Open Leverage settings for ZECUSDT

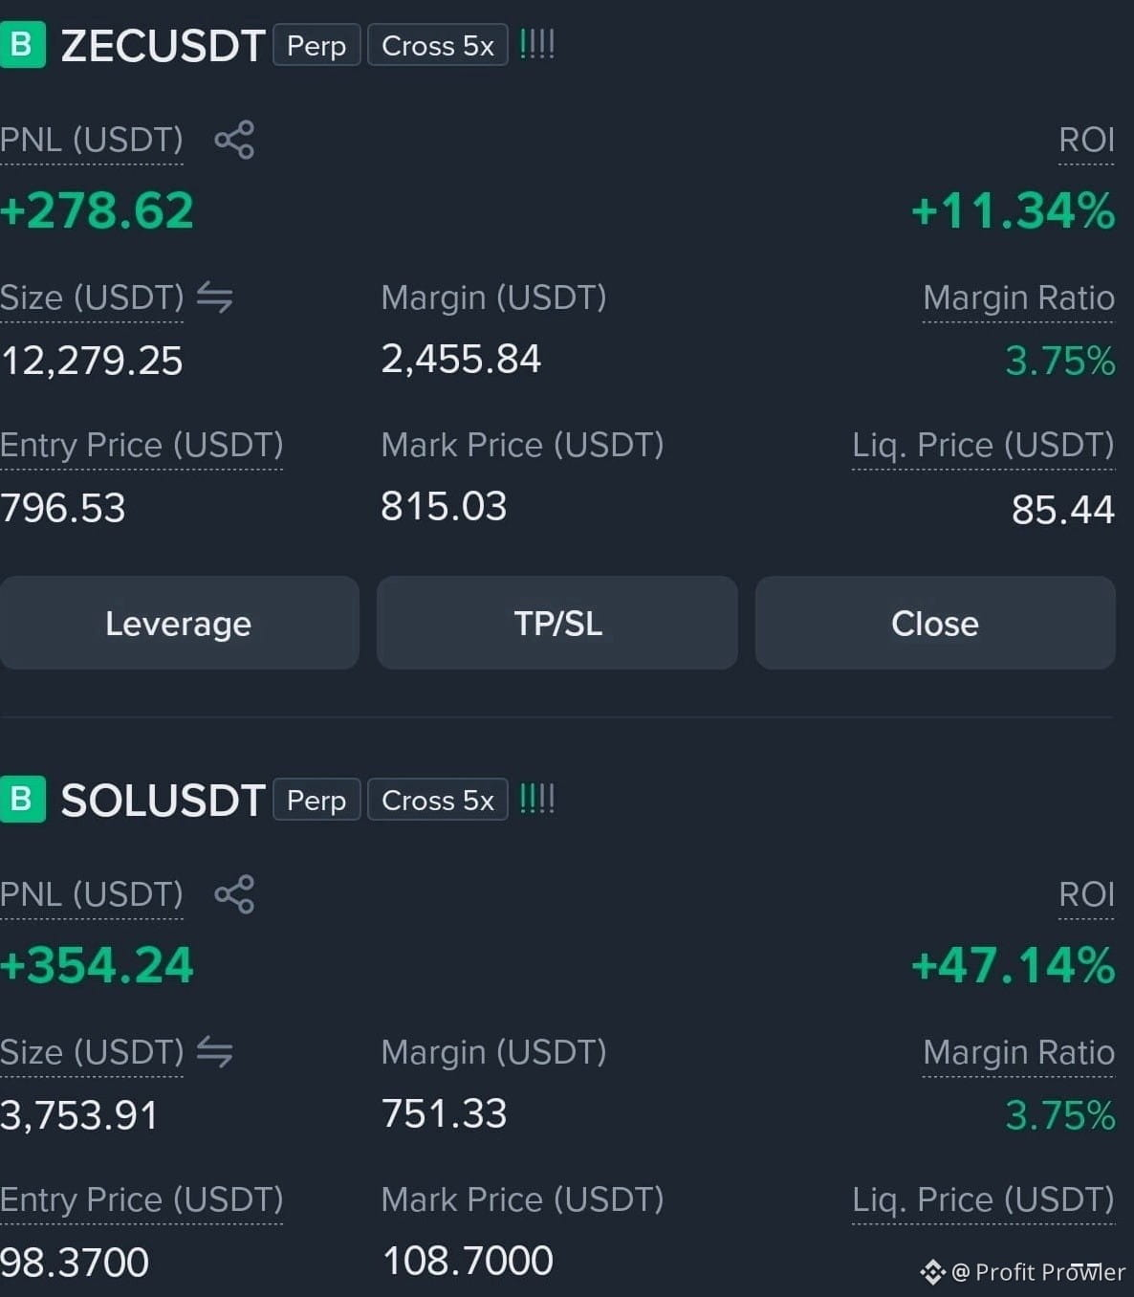click(x=179, y=623)
